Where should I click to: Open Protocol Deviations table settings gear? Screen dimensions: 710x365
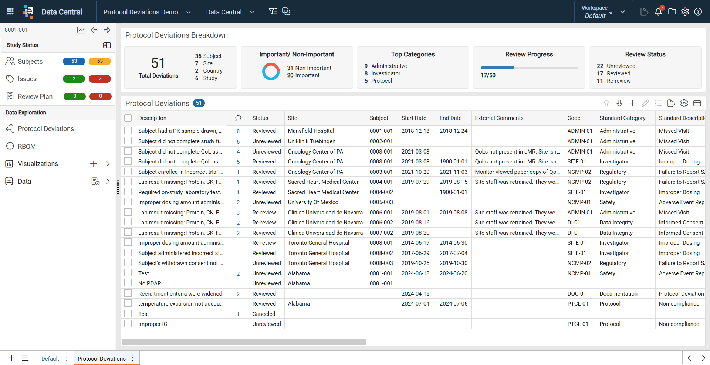[x=684, y=103]
